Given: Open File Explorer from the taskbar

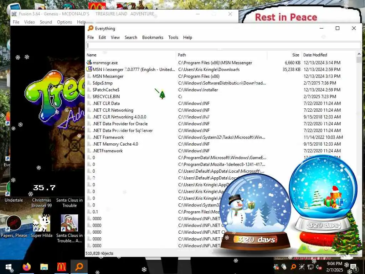Looking at the screenshot, I should coord(44,267).
